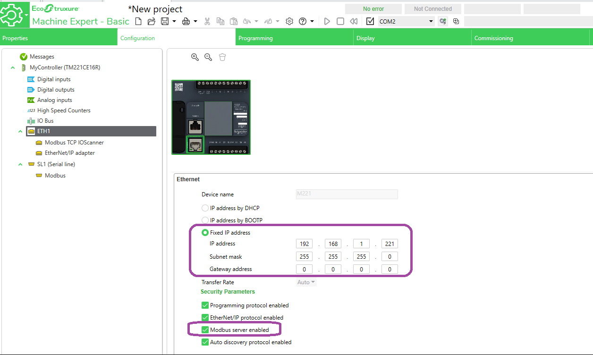Switch to the Configuration tab

point(176,38)
